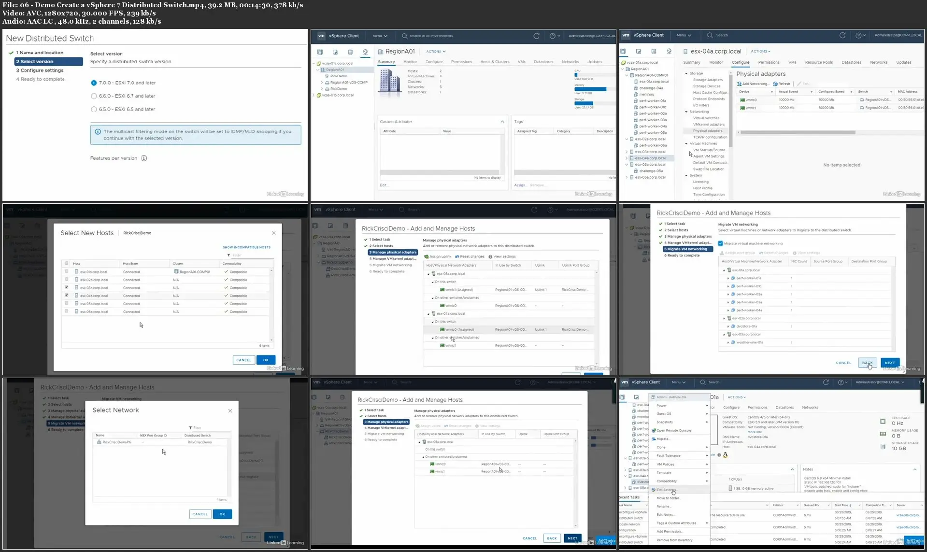
Task: Check esx-06a.corp.local in Select New Hosts
Action: coord(66,311)
